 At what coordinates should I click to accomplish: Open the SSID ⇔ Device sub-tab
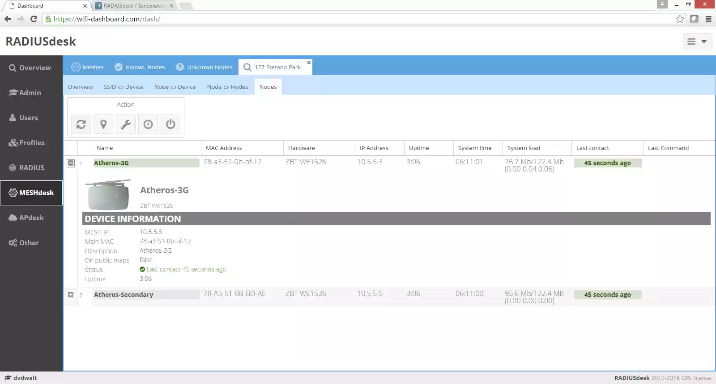coord(124,87)
